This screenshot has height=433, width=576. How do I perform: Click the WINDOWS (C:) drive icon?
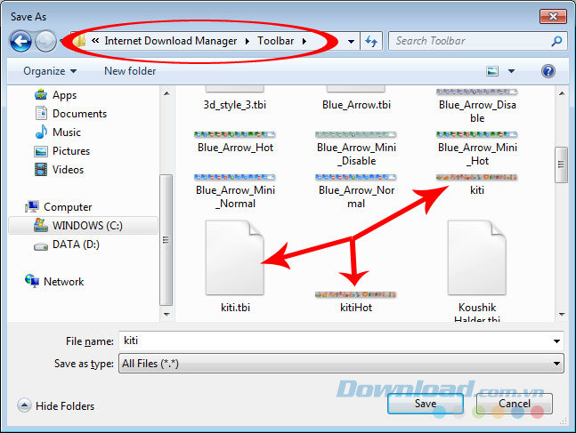click(41, 225)
